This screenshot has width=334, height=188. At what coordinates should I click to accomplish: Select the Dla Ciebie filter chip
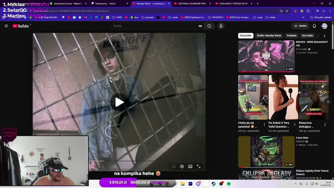click(307, 36)
